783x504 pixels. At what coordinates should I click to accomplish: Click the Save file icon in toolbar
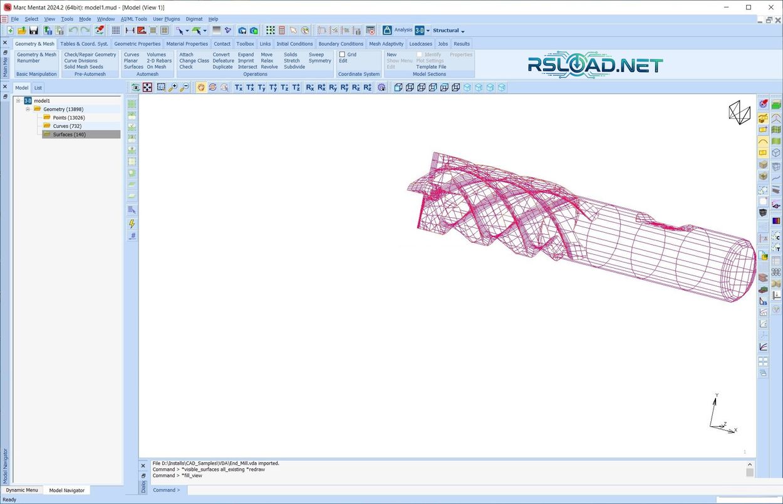(x=33, y=30)
